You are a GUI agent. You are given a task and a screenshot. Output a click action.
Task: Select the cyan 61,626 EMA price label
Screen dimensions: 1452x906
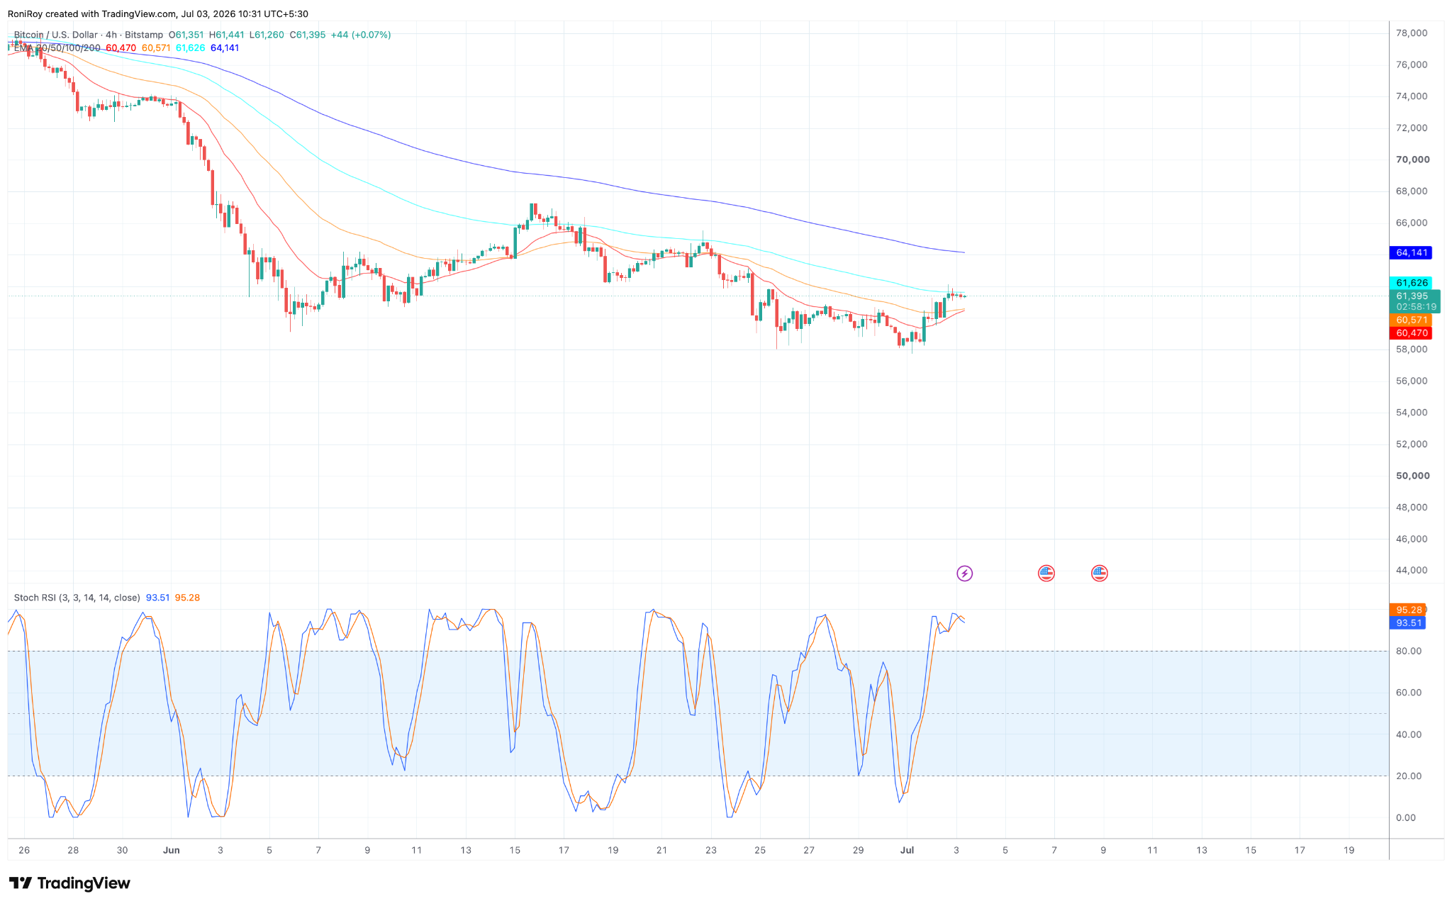point(1412,283)
